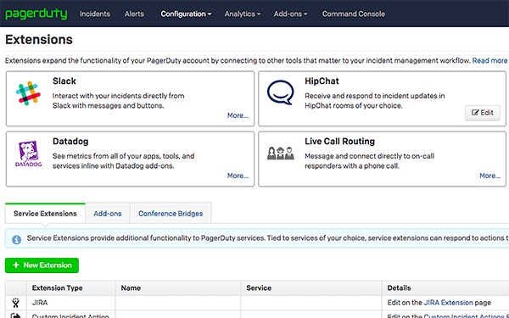Click the Live Call Routing people icon
Image resolution: width=509 pixels, height=318 pixels.
281,153
